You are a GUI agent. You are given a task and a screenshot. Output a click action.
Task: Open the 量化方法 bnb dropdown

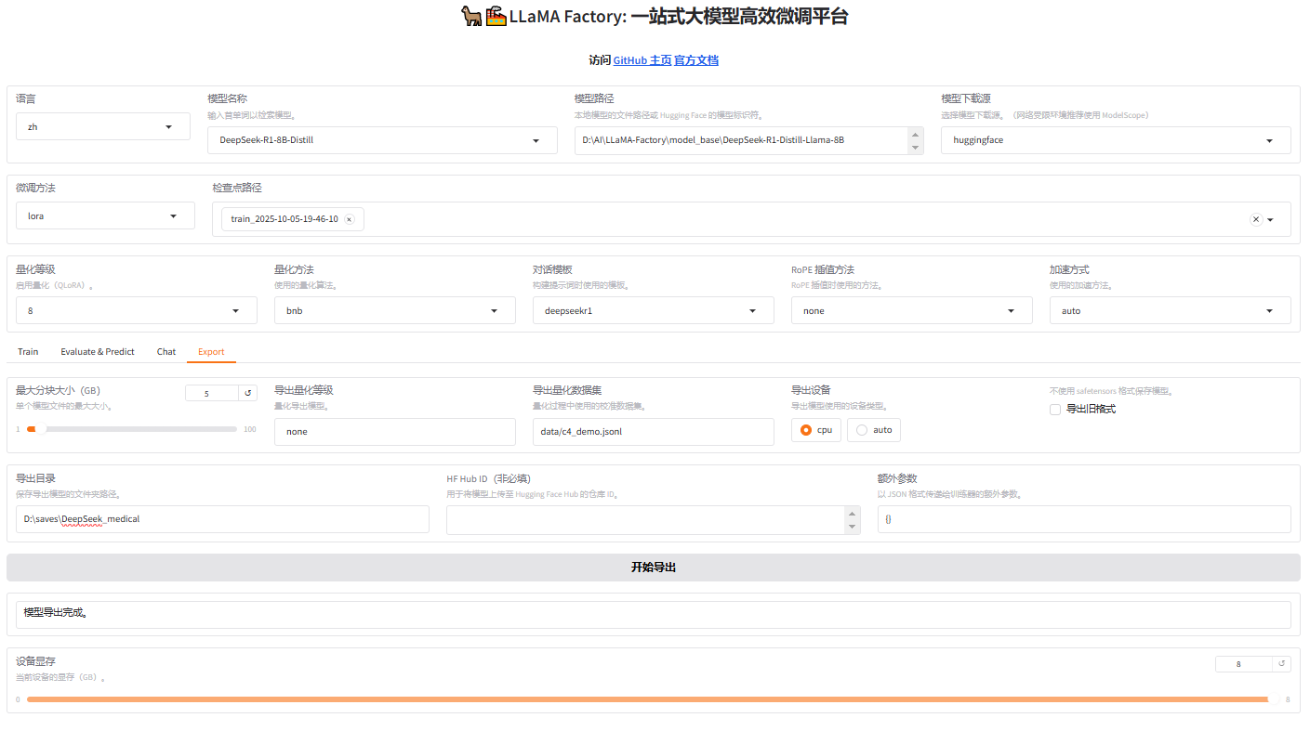pos(395,310)
